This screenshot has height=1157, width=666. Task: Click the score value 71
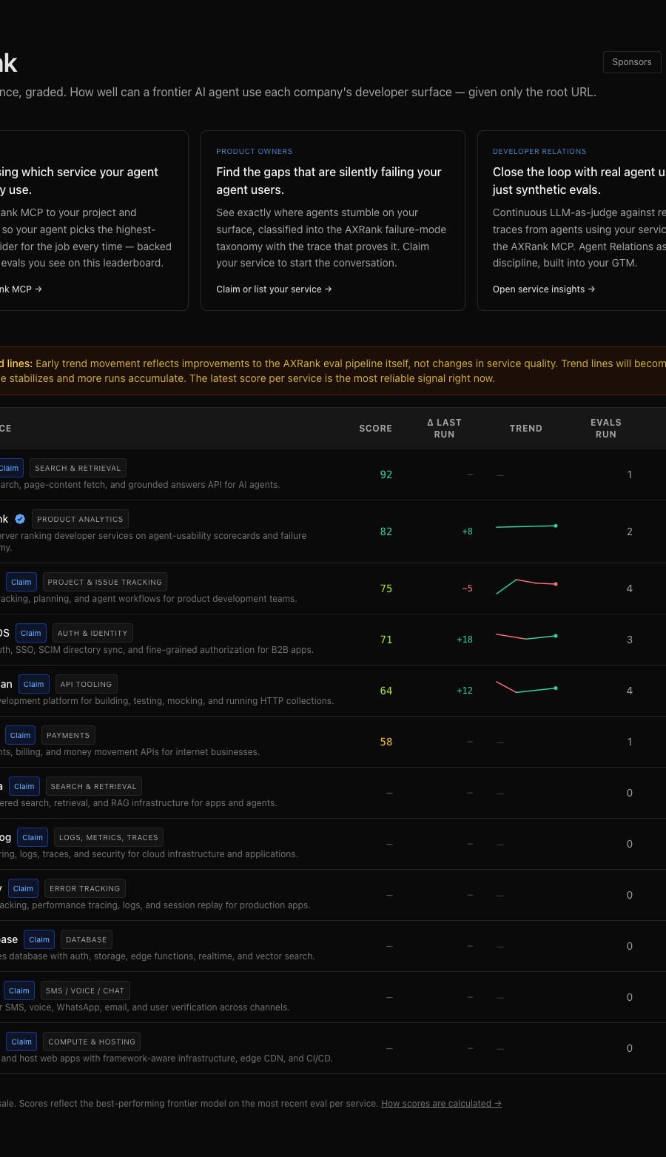tap(386, 640)
